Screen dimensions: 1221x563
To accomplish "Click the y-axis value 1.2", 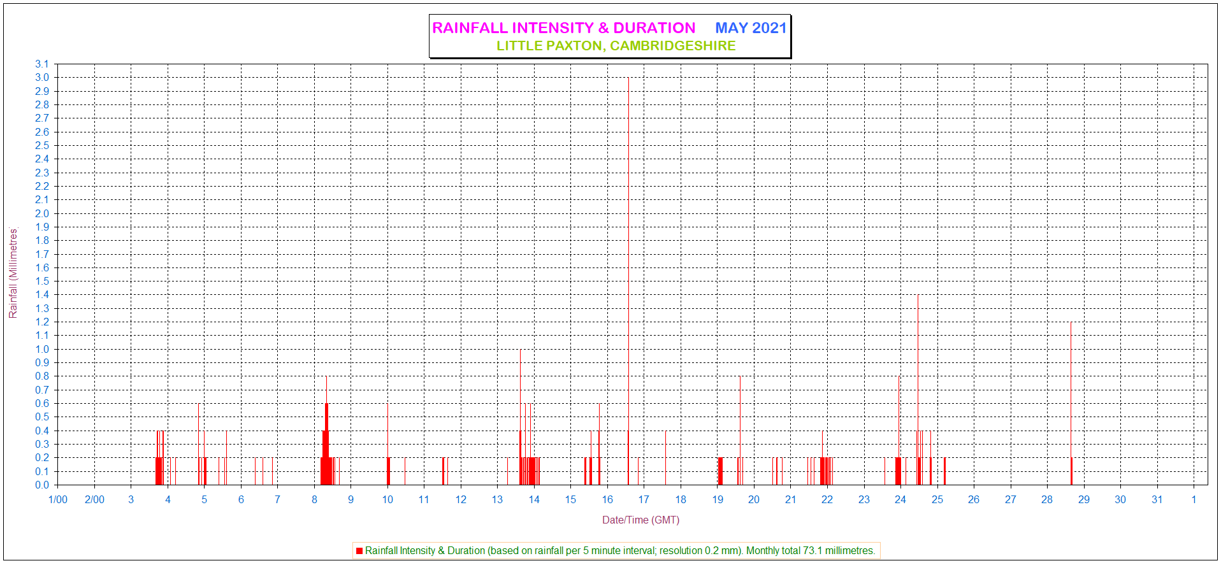I will pyautogui.click(x=42, y=322).
